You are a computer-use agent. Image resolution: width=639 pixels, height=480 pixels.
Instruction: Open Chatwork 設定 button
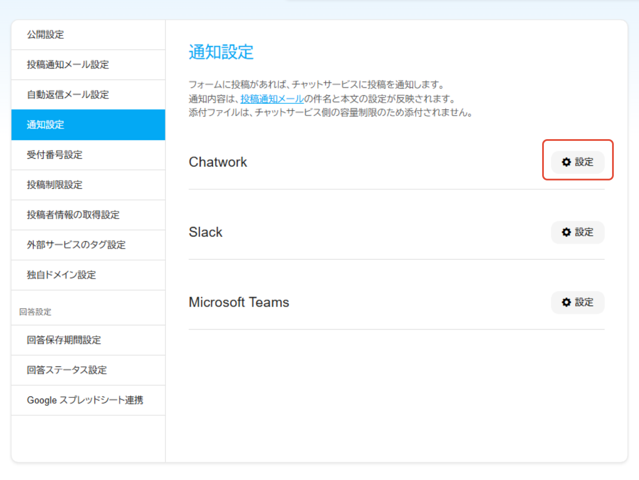(x=577, y=162)
